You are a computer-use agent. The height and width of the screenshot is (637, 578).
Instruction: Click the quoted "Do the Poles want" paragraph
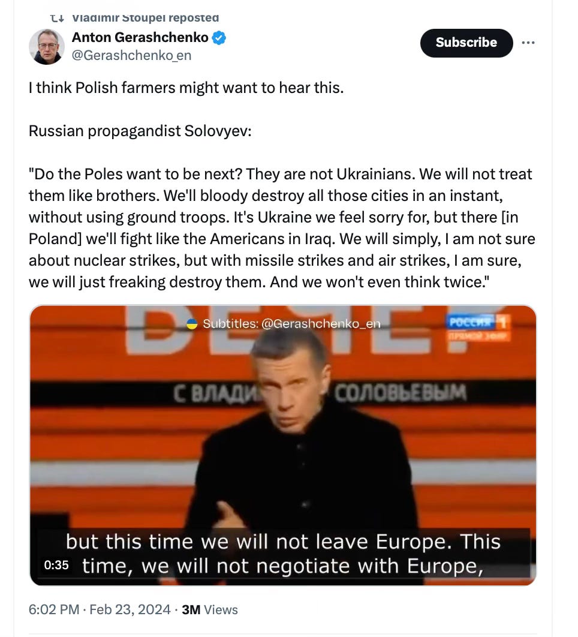coord(282,228)
